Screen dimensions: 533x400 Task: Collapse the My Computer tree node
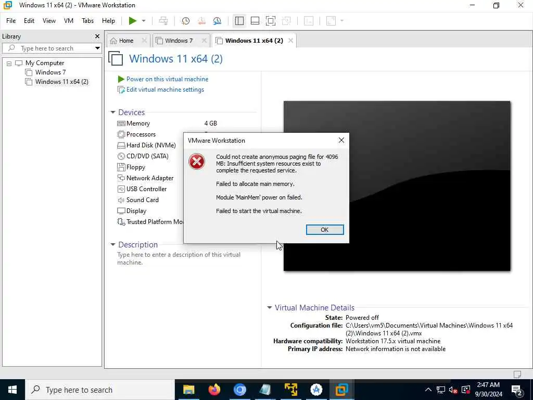(x=9, y=63)
